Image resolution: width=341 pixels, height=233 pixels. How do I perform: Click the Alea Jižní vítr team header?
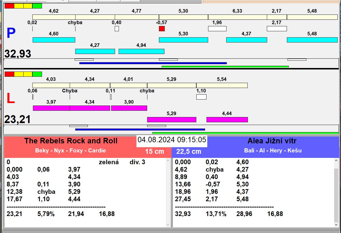[272, 141]
